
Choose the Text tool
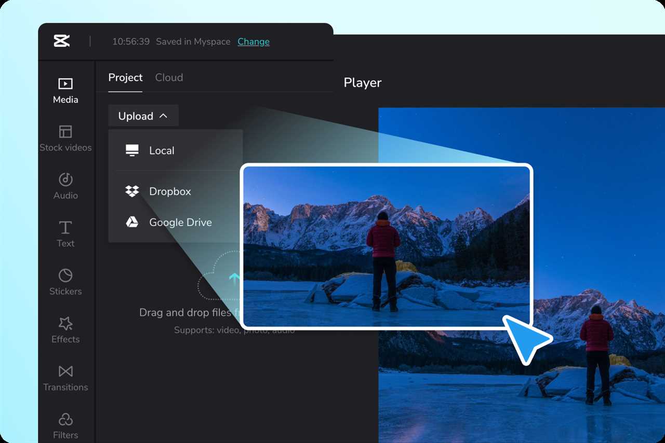(65, 228)
